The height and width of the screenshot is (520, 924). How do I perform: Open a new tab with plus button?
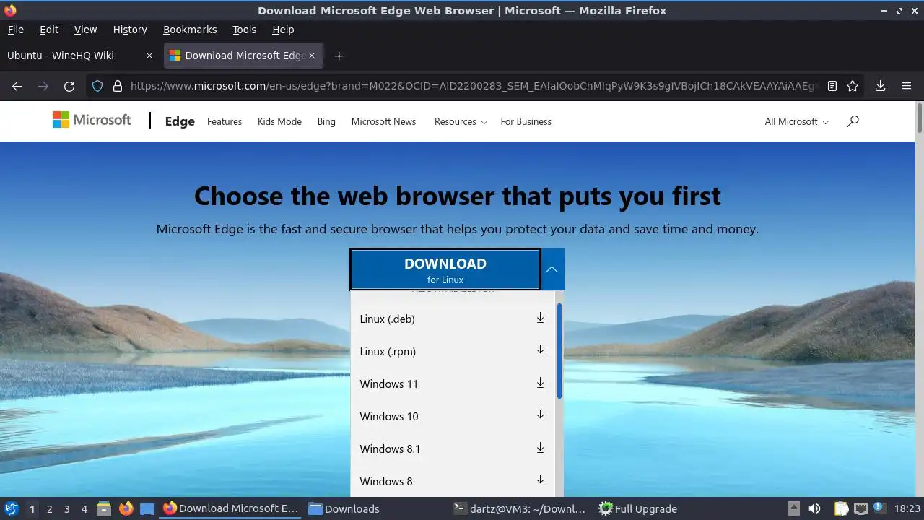pyautogui.click(x=339, y=56)
